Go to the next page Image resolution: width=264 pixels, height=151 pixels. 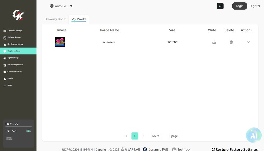143,136
